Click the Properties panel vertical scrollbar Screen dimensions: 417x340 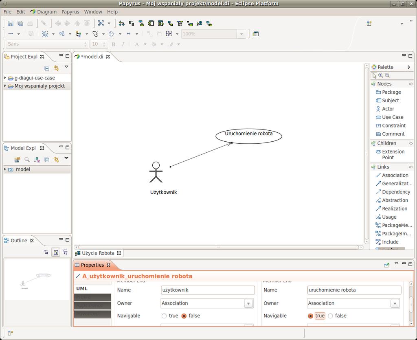click(x=411, y=304)
